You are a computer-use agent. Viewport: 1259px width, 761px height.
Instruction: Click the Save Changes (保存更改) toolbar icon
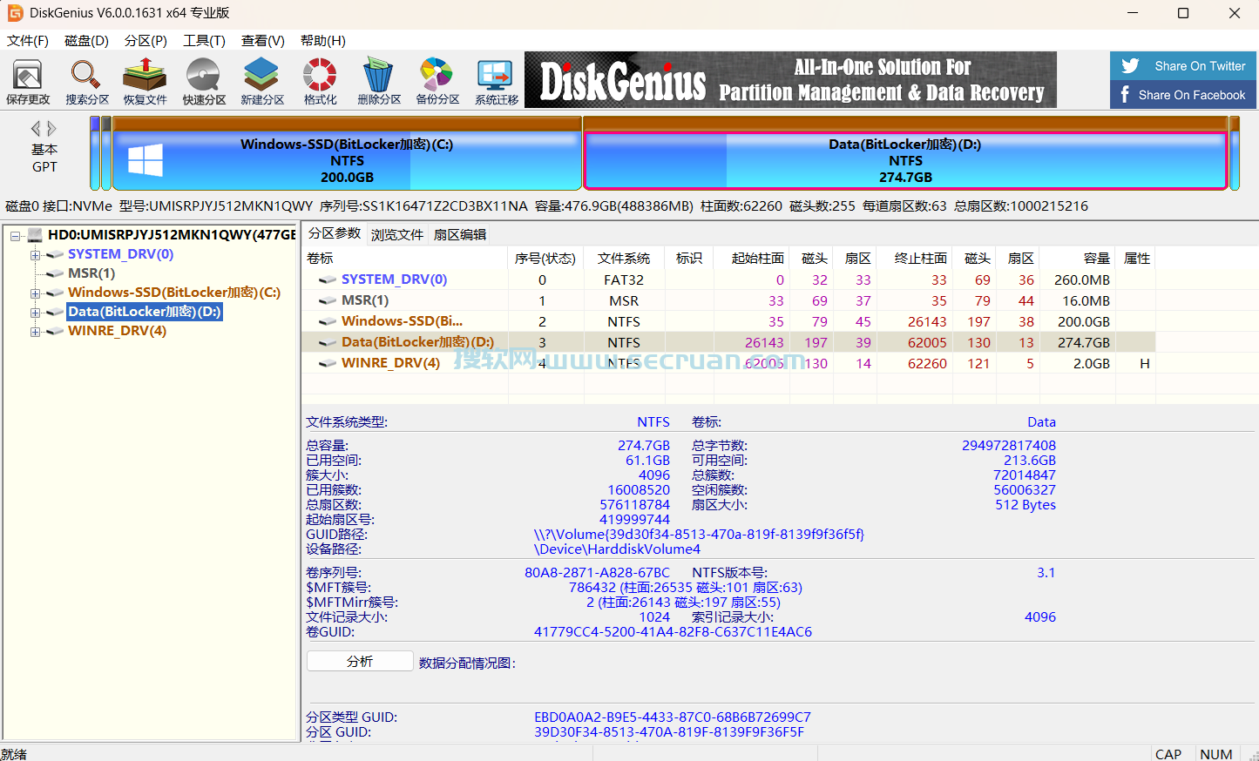(28, 82)
